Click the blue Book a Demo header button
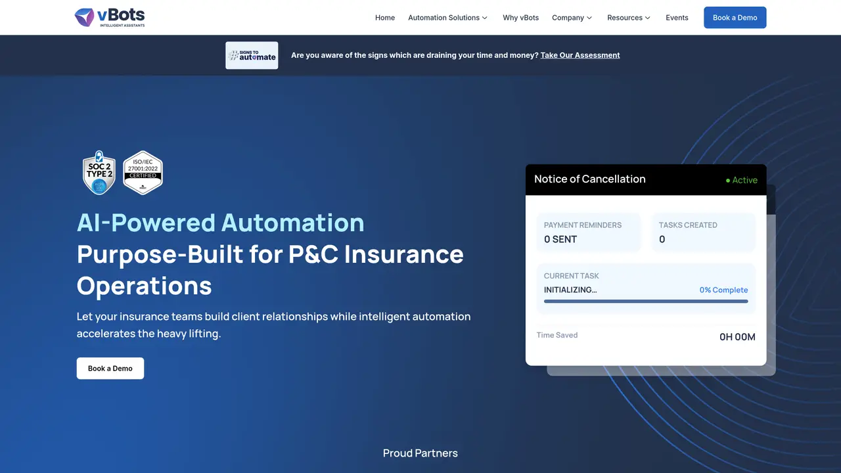This screenshot has width=841, height=473. coord(735,18)
